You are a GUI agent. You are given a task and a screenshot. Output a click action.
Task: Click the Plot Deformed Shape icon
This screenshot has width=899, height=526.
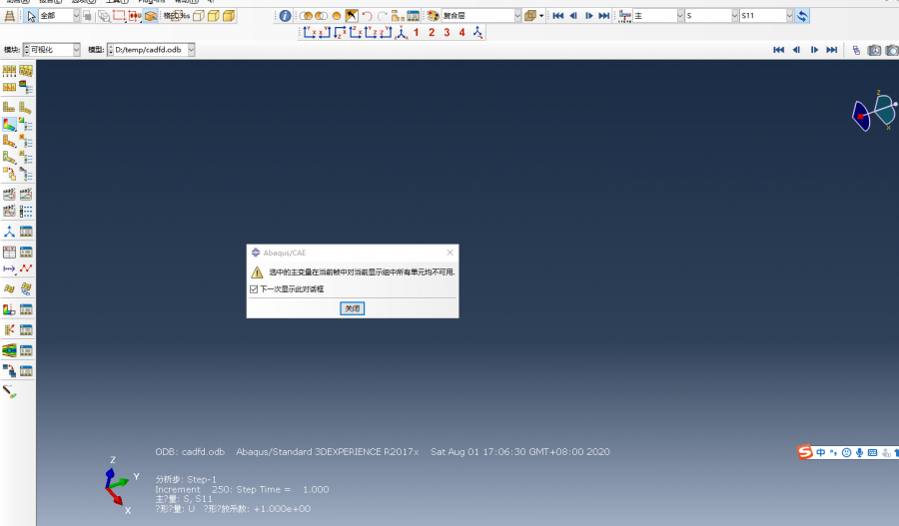pos(26,107)
